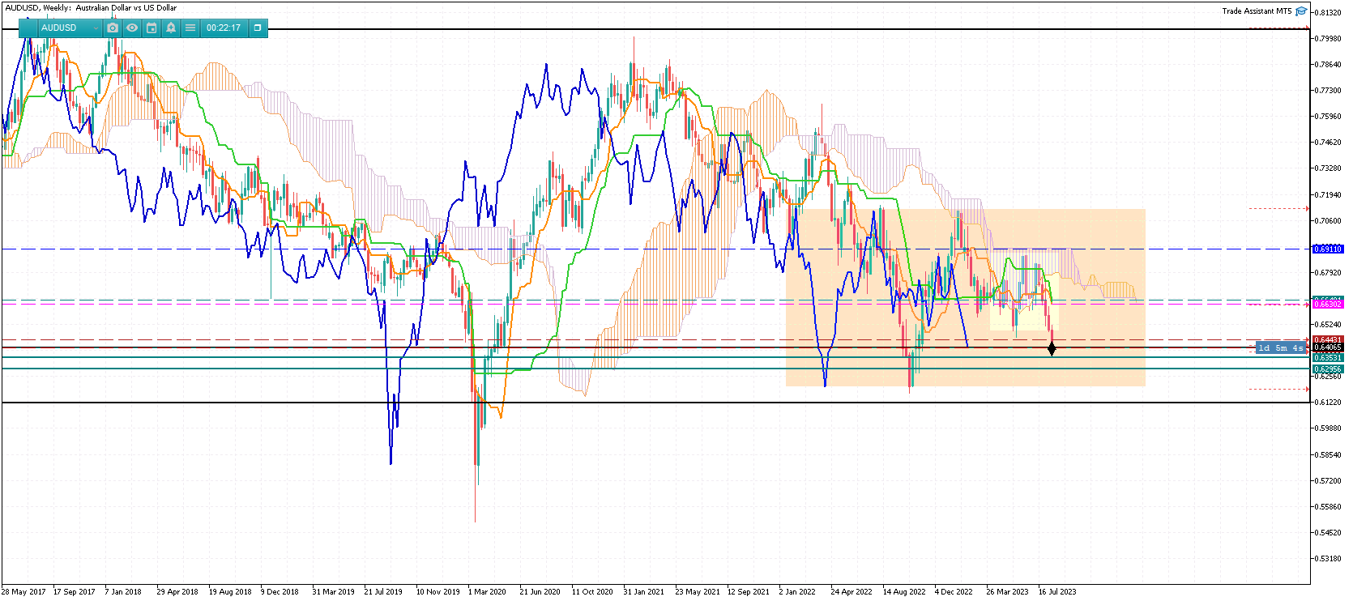
Task: Add an alert with the bell icon
Action: (171, 28)
